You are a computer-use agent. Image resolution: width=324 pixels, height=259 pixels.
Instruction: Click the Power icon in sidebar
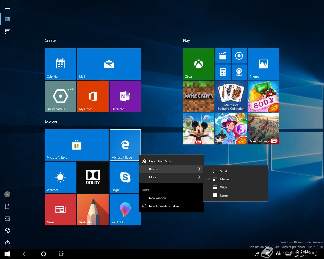point(7,243)
